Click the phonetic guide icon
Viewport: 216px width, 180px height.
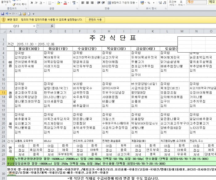click(x=74, y=2)
